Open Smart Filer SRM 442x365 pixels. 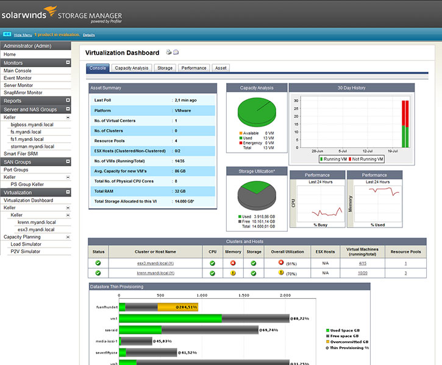[x=21, y=154]
